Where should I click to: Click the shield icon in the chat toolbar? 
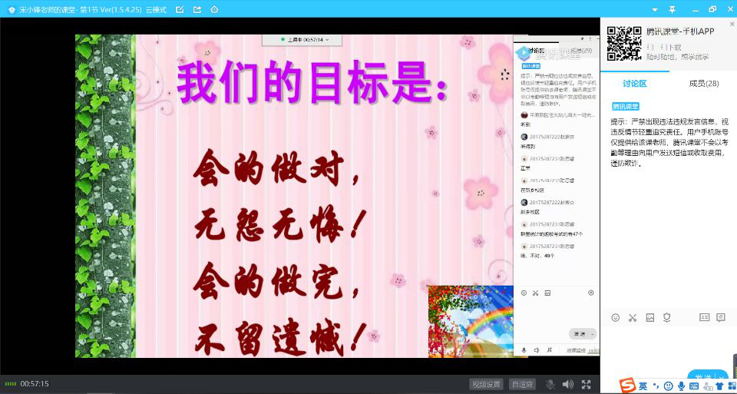(x=667, y=317)
